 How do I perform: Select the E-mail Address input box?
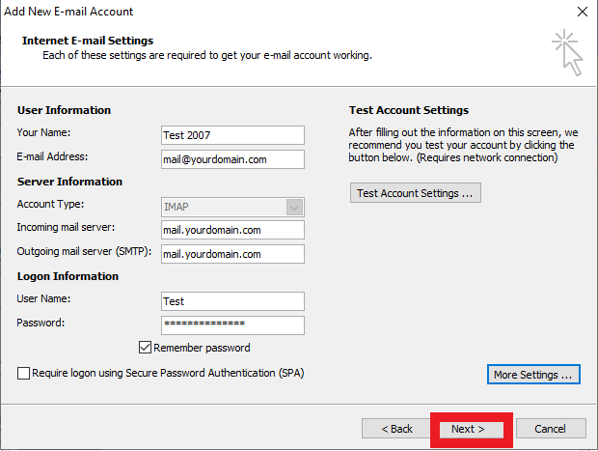point(232,159)
